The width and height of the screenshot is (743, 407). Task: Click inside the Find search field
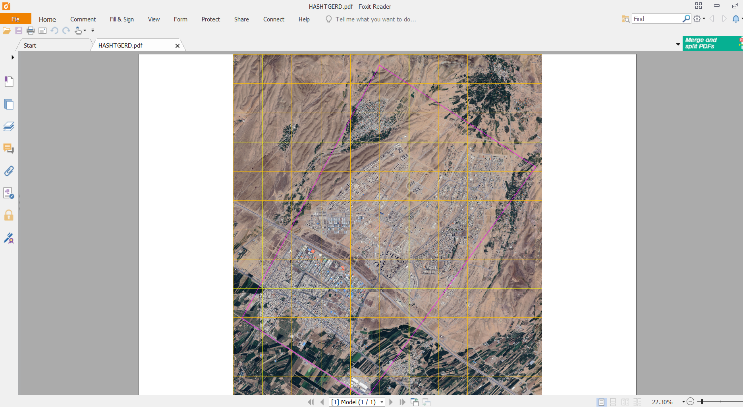[x=657, y=19]
